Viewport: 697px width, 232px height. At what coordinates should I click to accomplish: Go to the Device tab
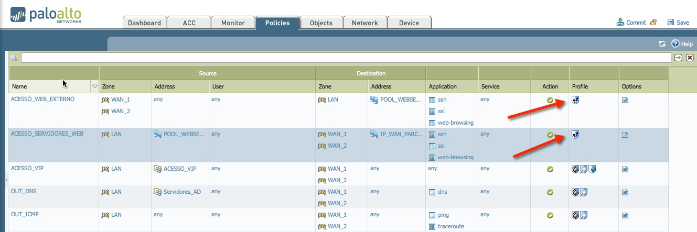(409, 23)
